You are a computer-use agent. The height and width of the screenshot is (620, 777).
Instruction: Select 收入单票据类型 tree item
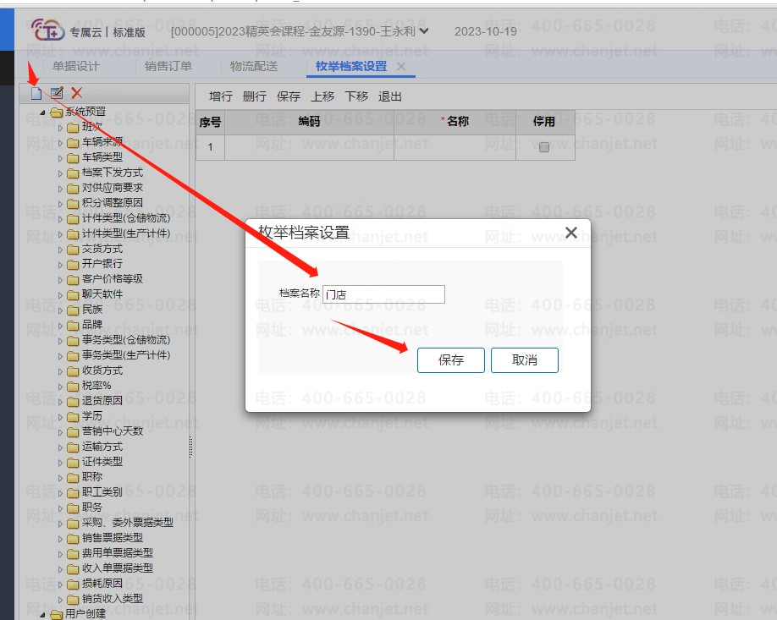click(118, 568)
